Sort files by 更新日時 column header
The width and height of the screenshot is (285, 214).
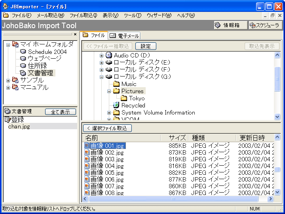[x=255, y=138]
